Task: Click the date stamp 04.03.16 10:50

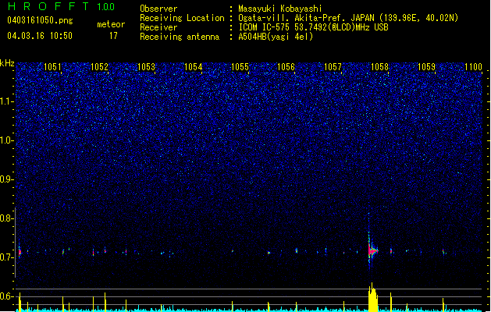Action: tap(40, 36)
